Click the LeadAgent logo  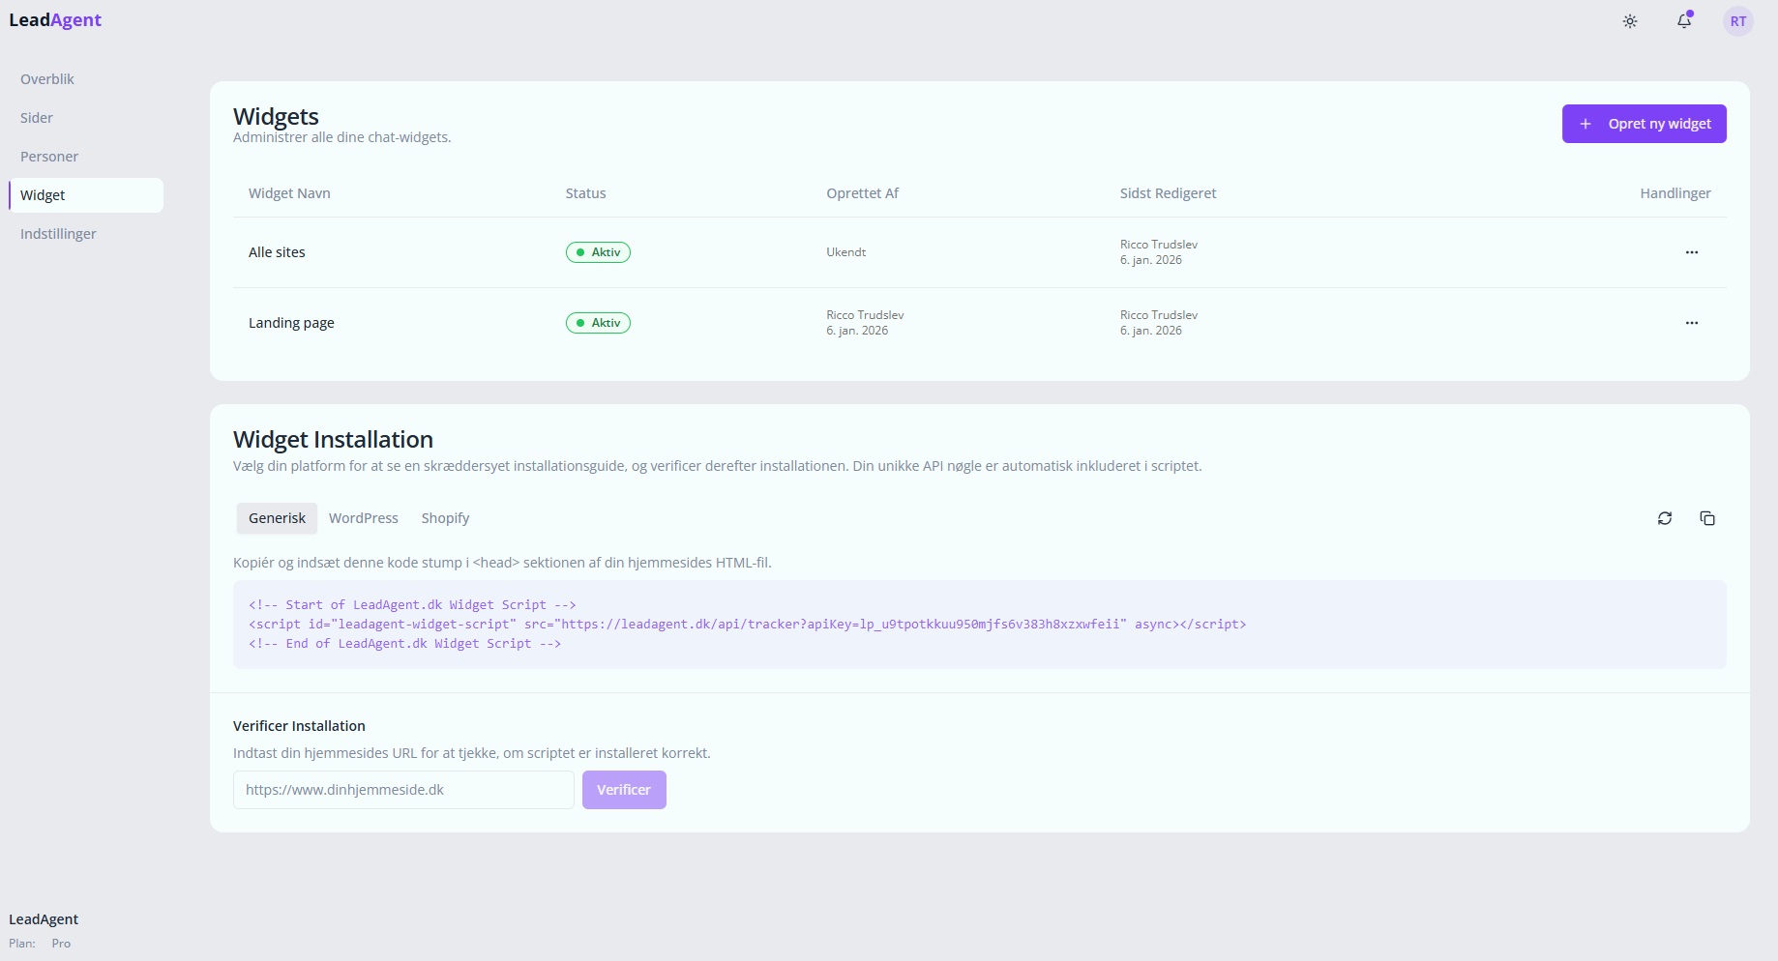(x=55, y=20)
